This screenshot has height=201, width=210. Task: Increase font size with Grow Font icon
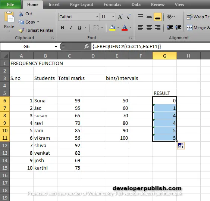click(x=120, y=17)
